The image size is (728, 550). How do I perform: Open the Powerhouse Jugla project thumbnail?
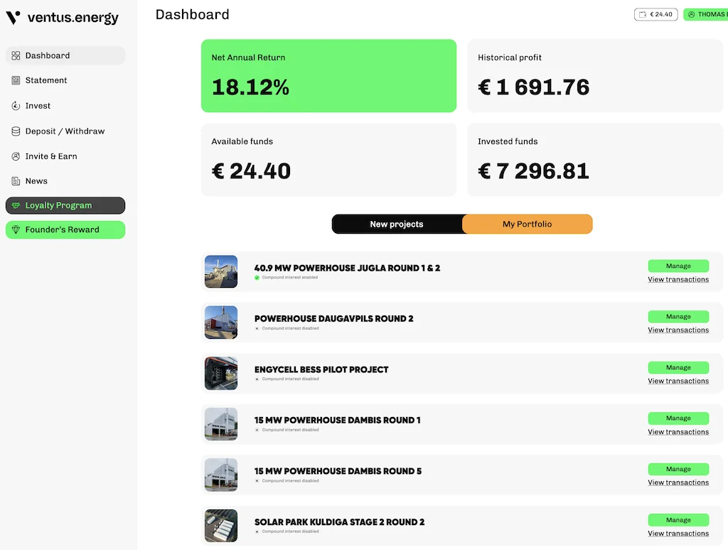[221, 271]
